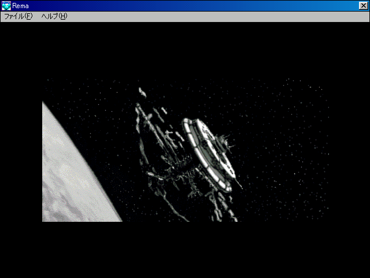The height and width of the screenshot is (278, 370).
Task: Close the Rema window
Action: (x=363, y=6)
